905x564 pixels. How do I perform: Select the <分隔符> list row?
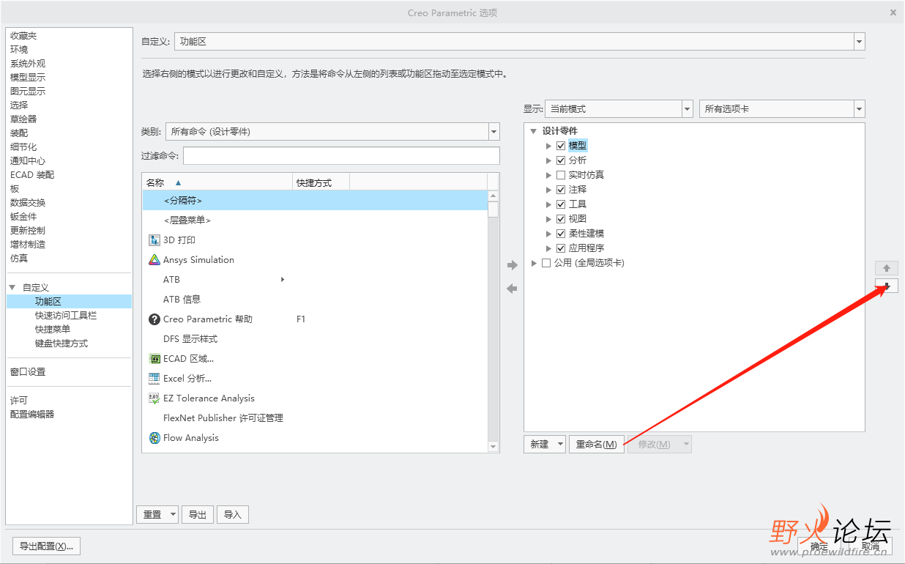coord(315,200)
